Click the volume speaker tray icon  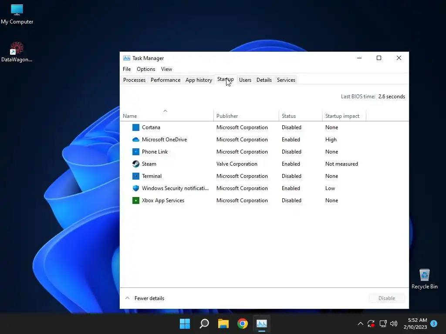[394, 324]
